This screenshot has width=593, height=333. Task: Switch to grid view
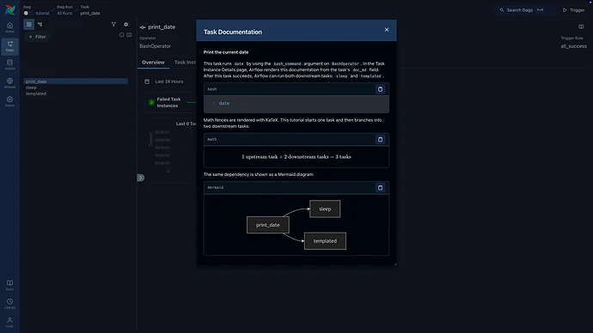29,25
